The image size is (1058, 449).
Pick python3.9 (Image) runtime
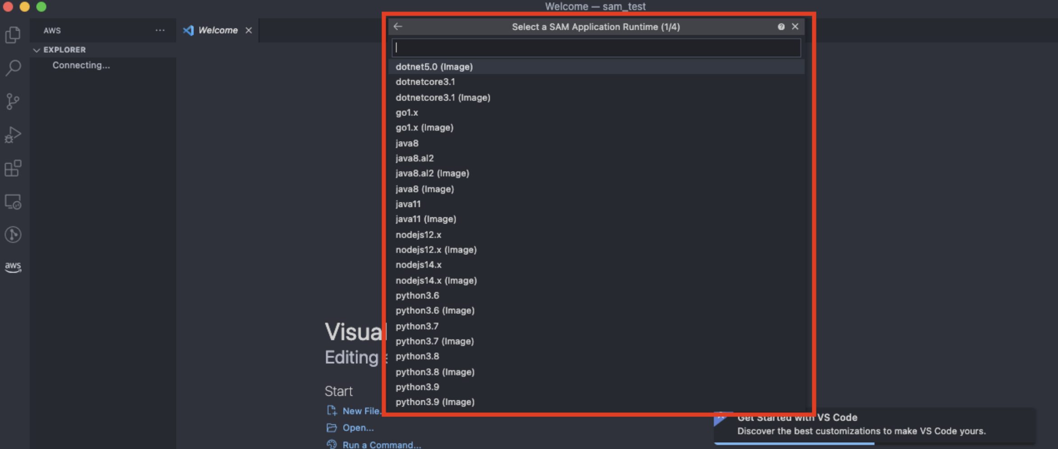tap(596, 402)
